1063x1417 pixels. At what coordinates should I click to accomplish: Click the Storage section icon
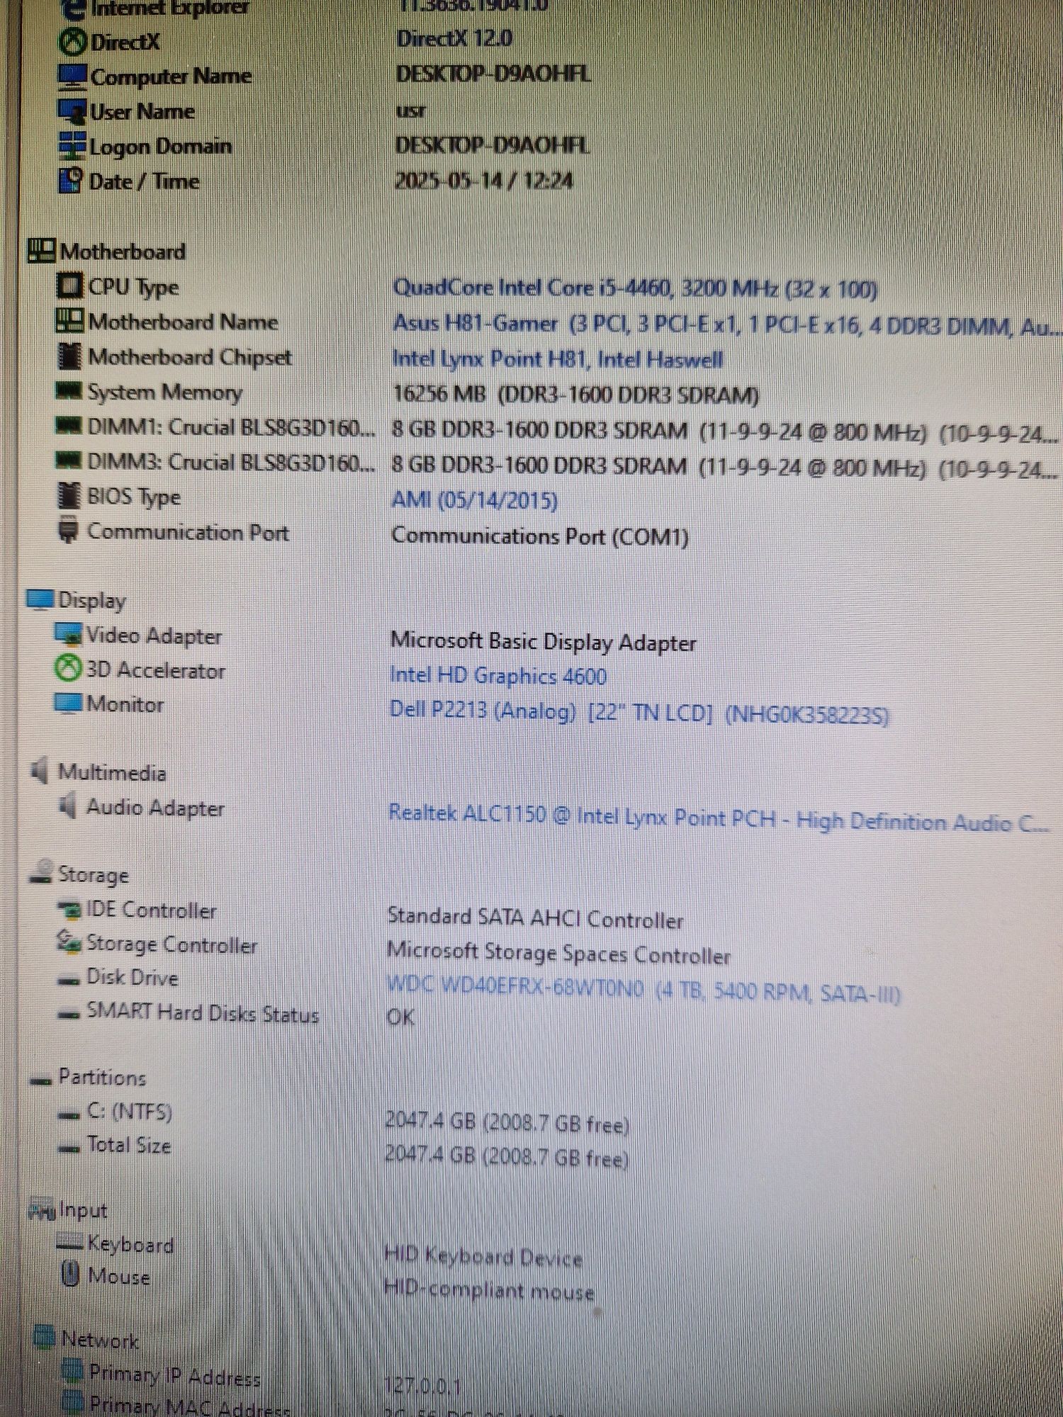tap(41, 872)
